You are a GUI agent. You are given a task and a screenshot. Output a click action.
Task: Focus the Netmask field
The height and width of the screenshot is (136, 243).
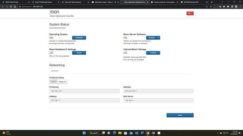click(158, 91)
